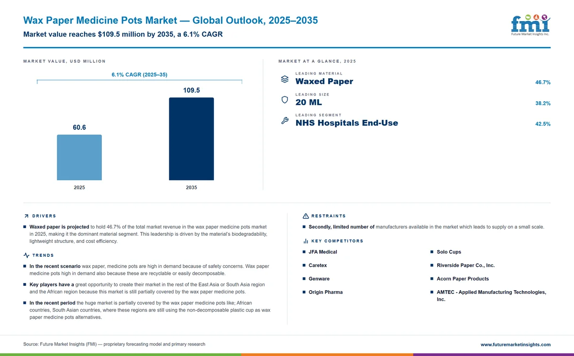Select the Solo Cups competitor entry
574x356 pixels.
coord(449,252)
